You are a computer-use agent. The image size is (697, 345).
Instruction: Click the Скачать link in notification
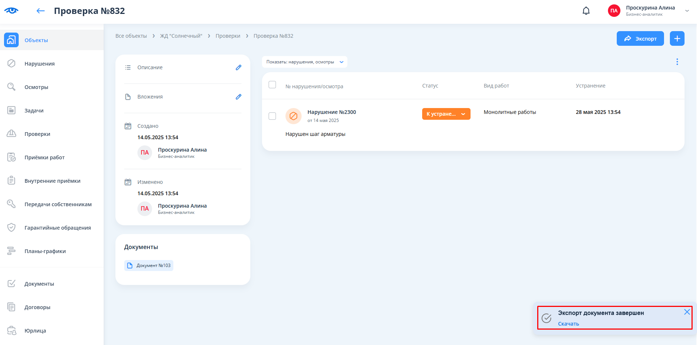(568, 324)
